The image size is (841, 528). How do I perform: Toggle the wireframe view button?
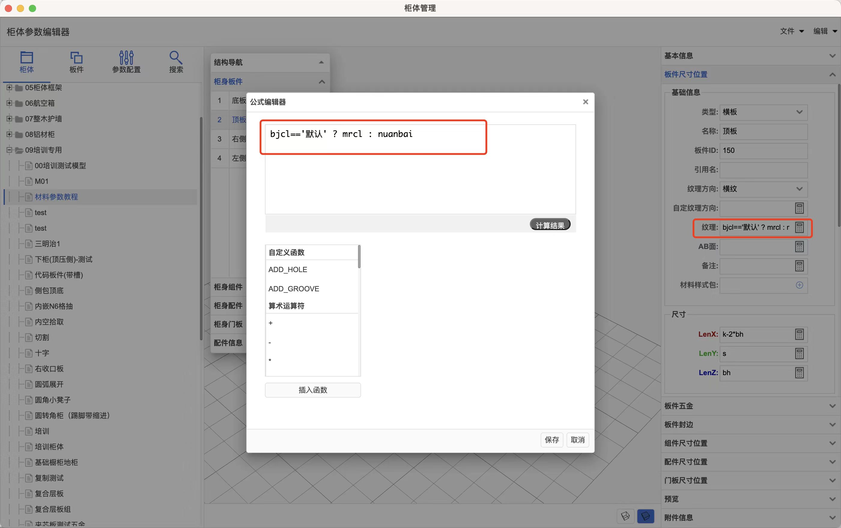[x=626, y=516]
